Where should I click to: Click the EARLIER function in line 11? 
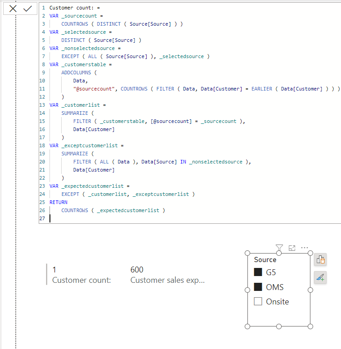point(262,89)
